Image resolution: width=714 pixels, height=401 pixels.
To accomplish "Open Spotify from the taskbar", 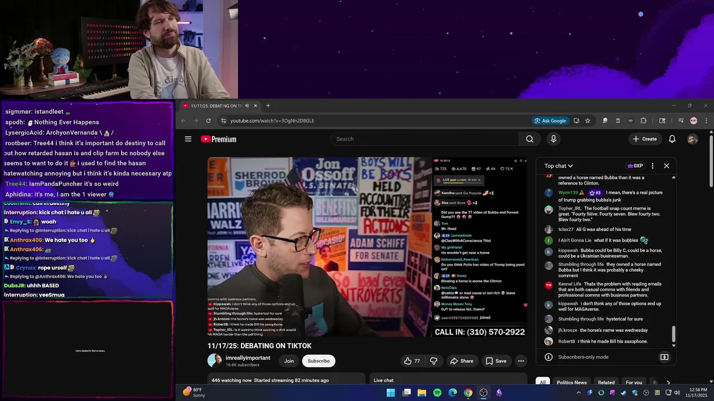I will (x=437, y=393).
